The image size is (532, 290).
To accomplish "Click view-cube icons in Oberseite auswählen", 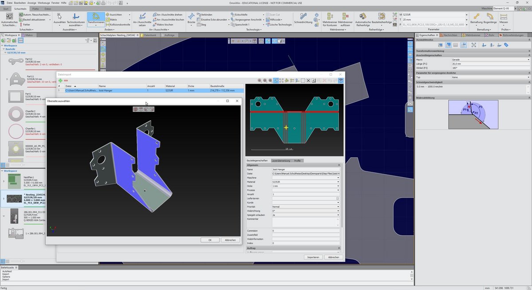I will click(144, 109).
